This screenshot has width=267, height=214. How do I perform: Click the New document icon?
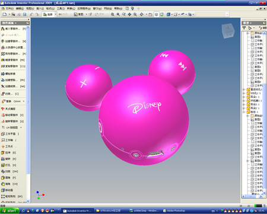(x=5, y=14)
